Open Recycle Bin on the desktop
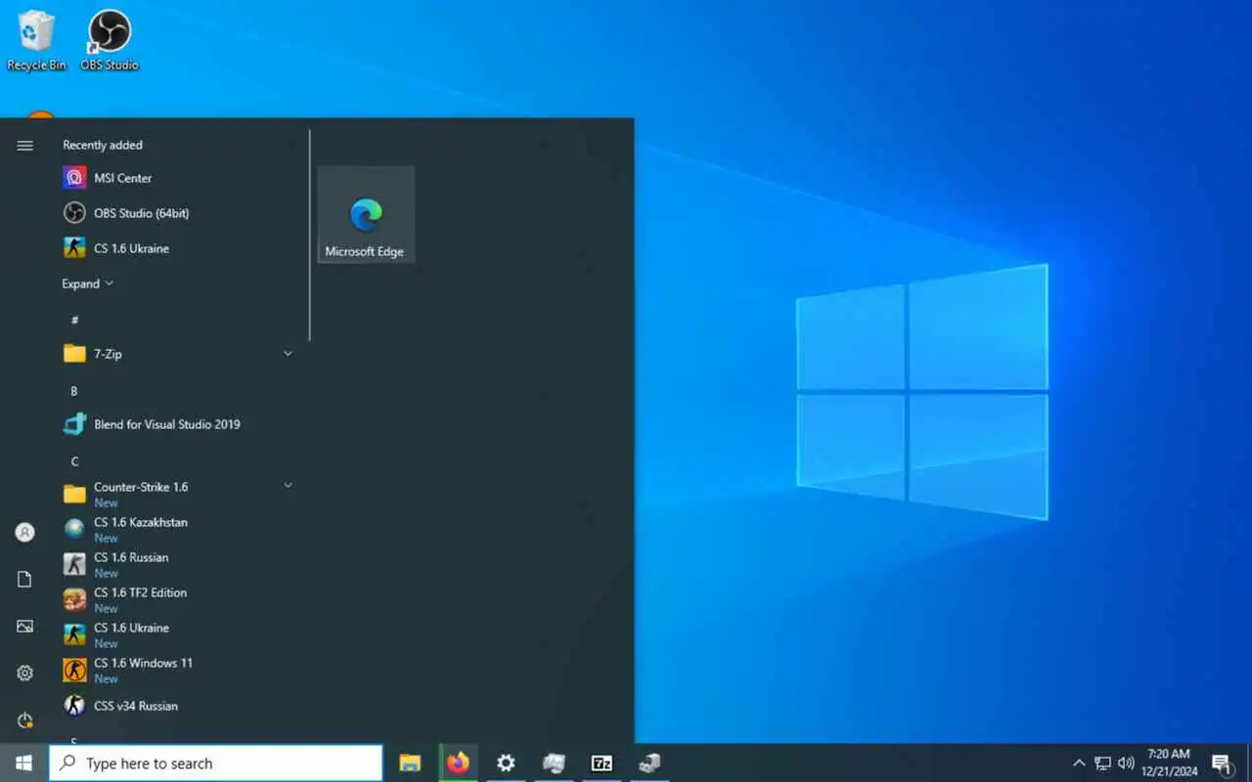1252x782 pixels. click(x=36, y=41)
